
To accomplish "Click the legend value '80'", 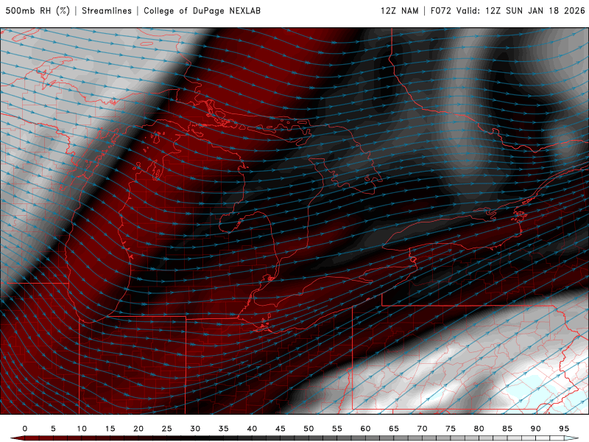I will click(x=479, y=429).
